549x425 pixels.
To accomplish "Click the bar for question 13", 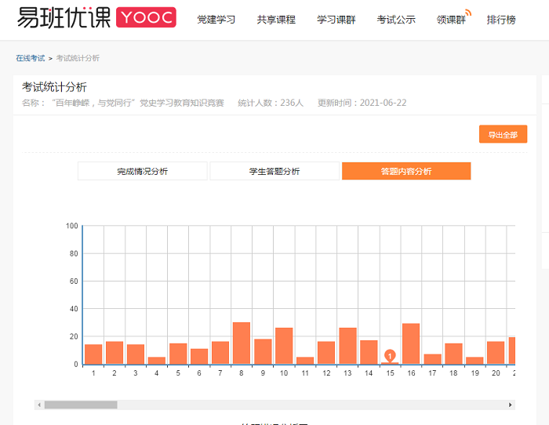I will click(x=347, y=347).
